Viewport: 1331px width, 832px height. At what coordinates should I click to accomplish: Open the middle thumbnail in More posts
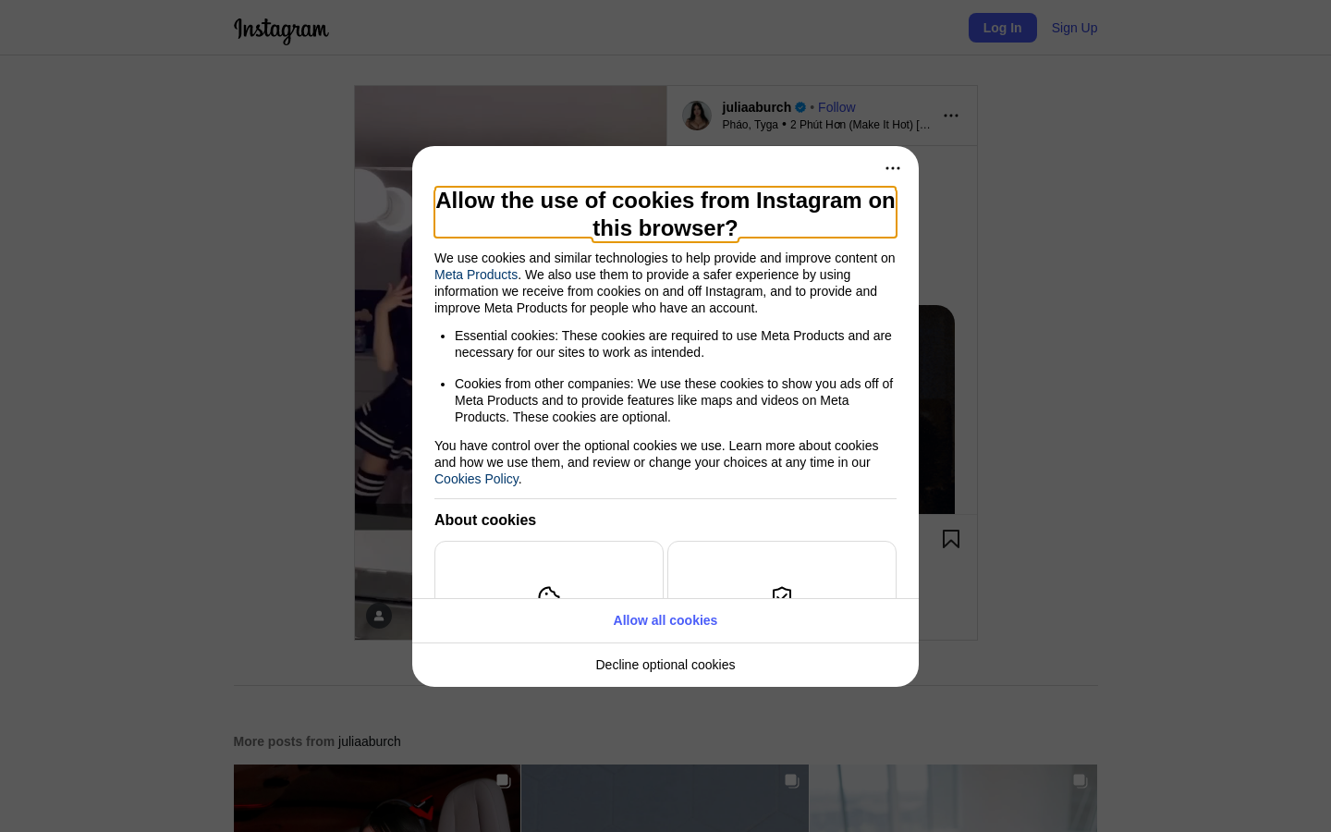(665, 799)
